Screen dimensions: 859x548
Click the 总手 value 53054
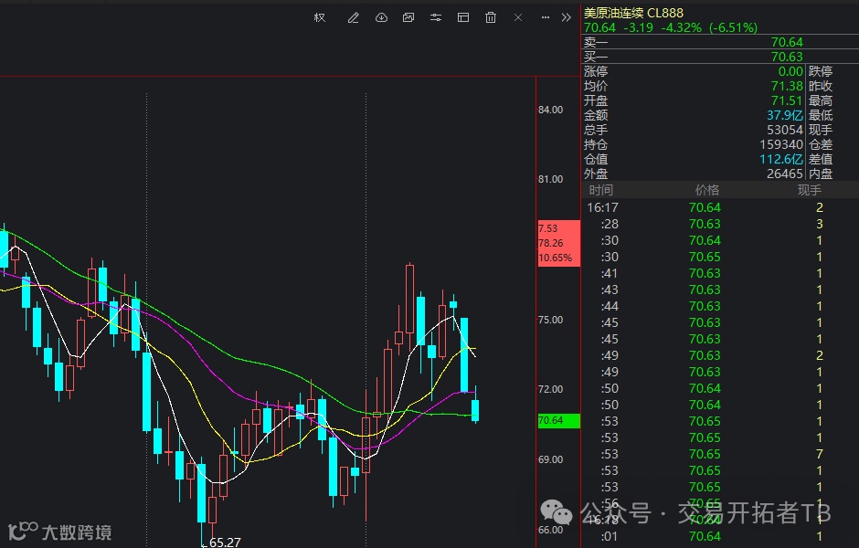[x=784, y=130]
